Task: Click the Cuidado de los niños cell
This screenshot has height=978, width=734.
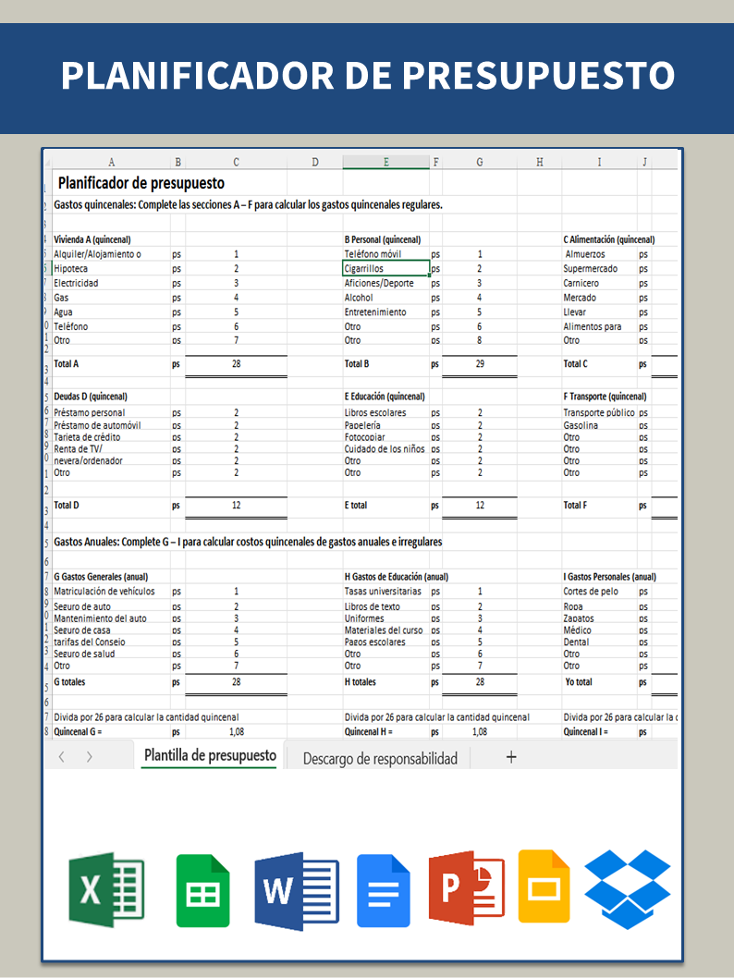Action: (x=386, y=449)
